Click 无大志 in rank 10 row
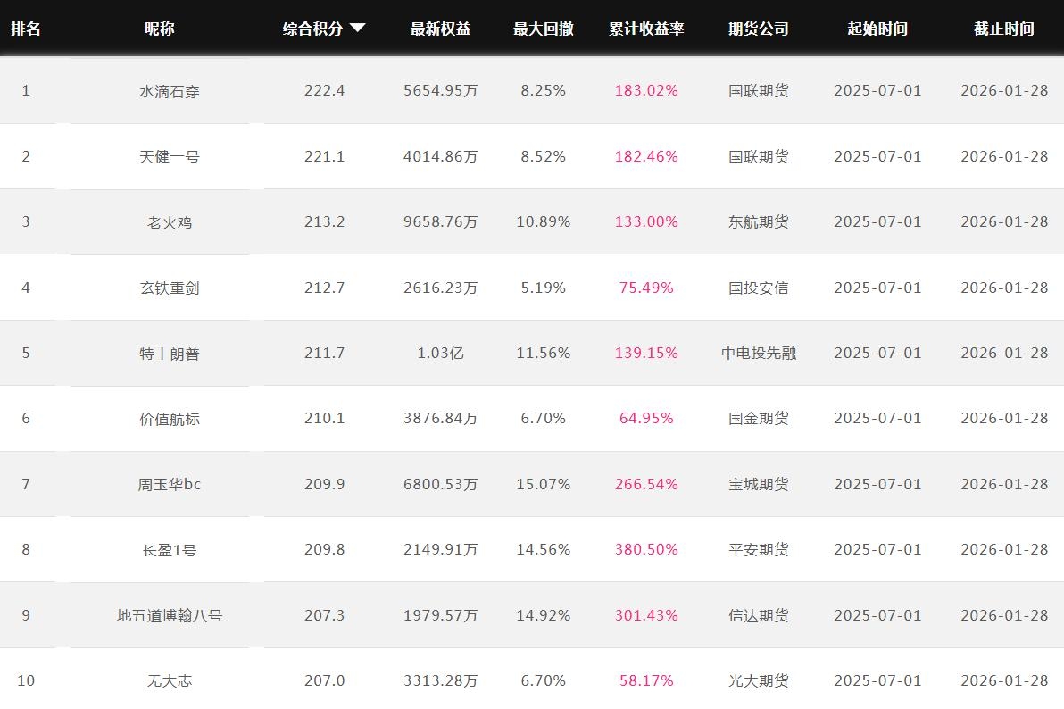The height and width of the screenshot is (709, 1064). coord(169,681)
